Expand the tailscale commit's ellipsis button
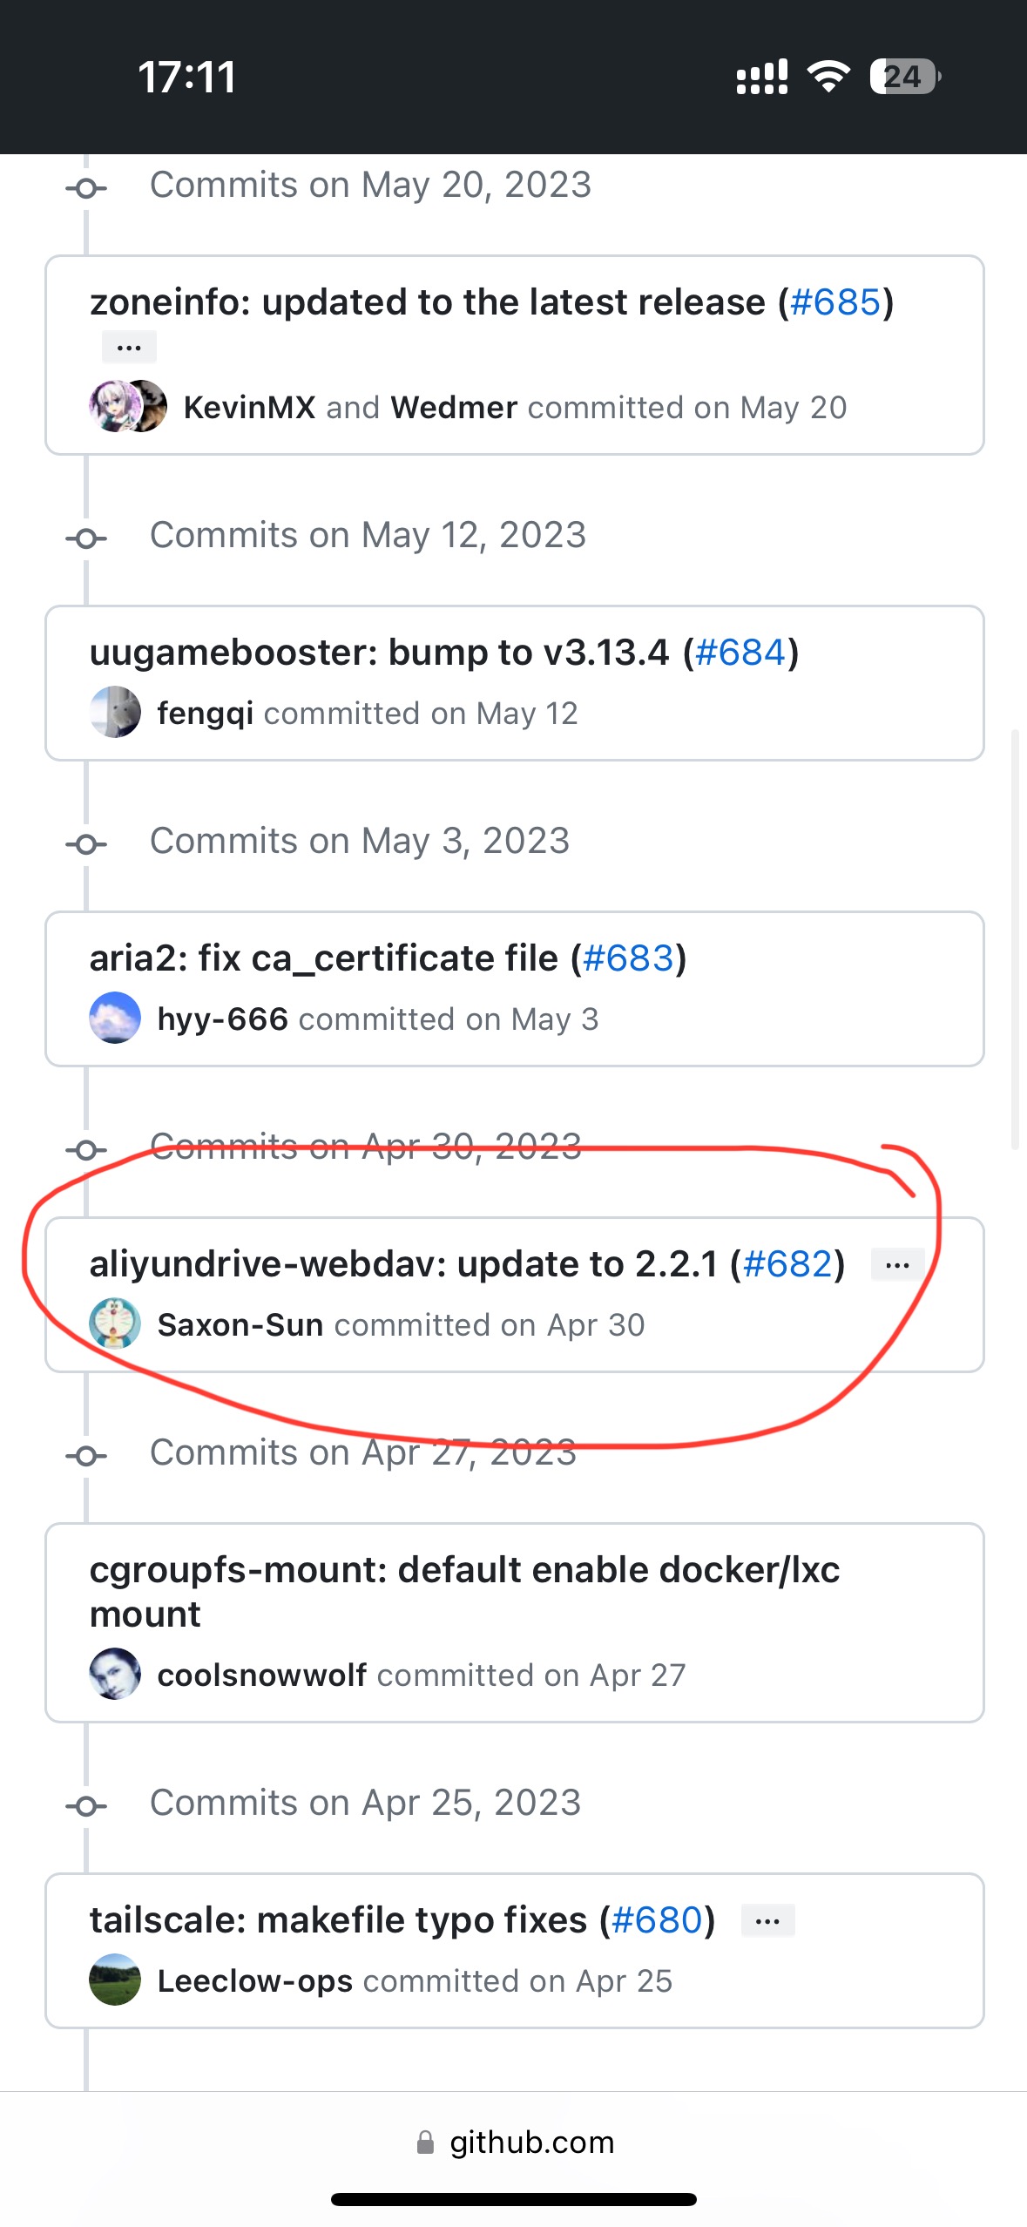Image resolution: width=1027 pixels, height=2227 pixels. pos(767,1920)
